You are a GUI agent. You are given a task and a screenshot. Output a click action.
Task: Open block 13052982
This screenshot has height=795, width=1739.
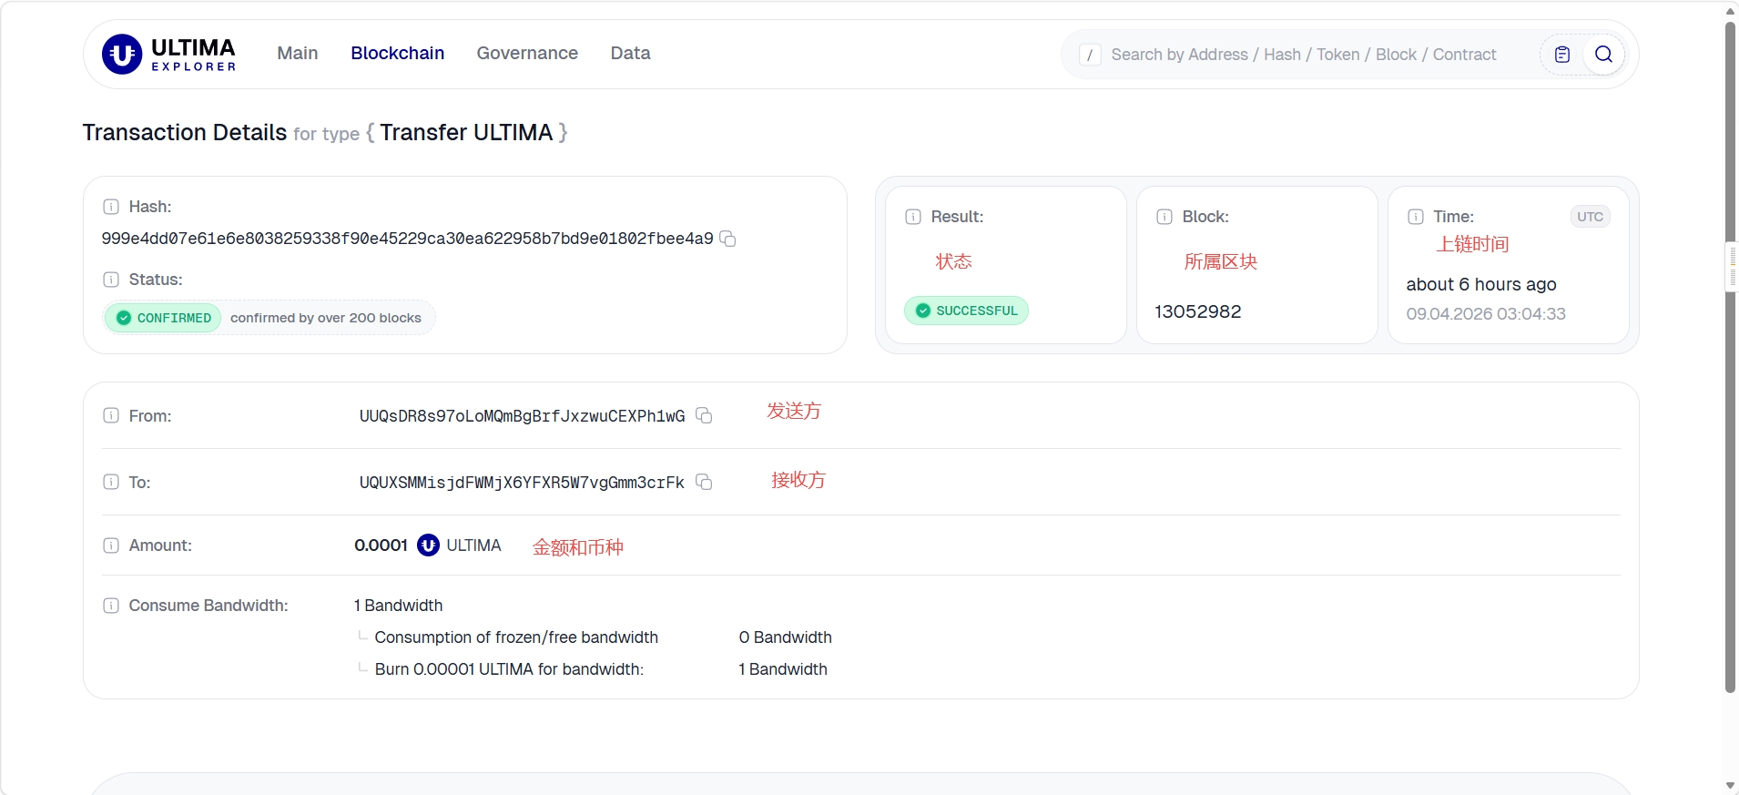1198,311
